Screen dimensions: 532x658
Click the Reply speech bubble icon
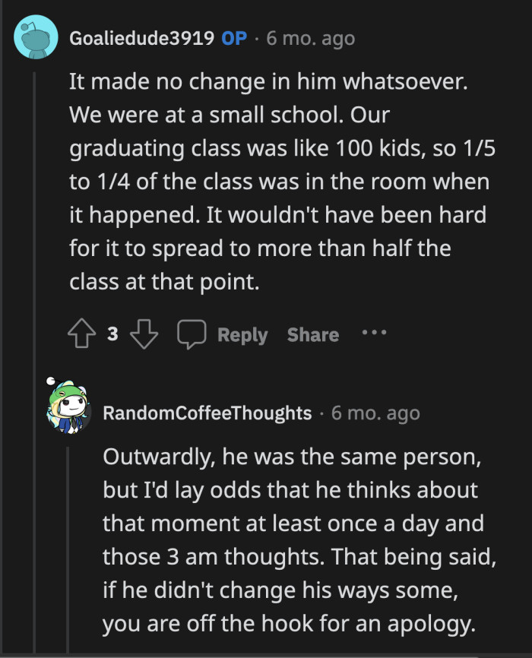click(x=192, y=333)
